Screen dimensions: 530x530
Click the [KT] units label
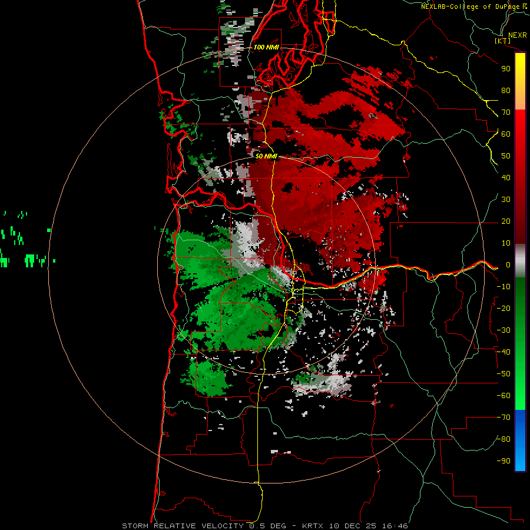point(502,41)
